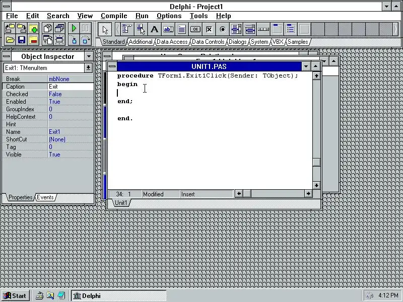
Task: Pick the CheckBox component in palette
Action: point(209,29)
